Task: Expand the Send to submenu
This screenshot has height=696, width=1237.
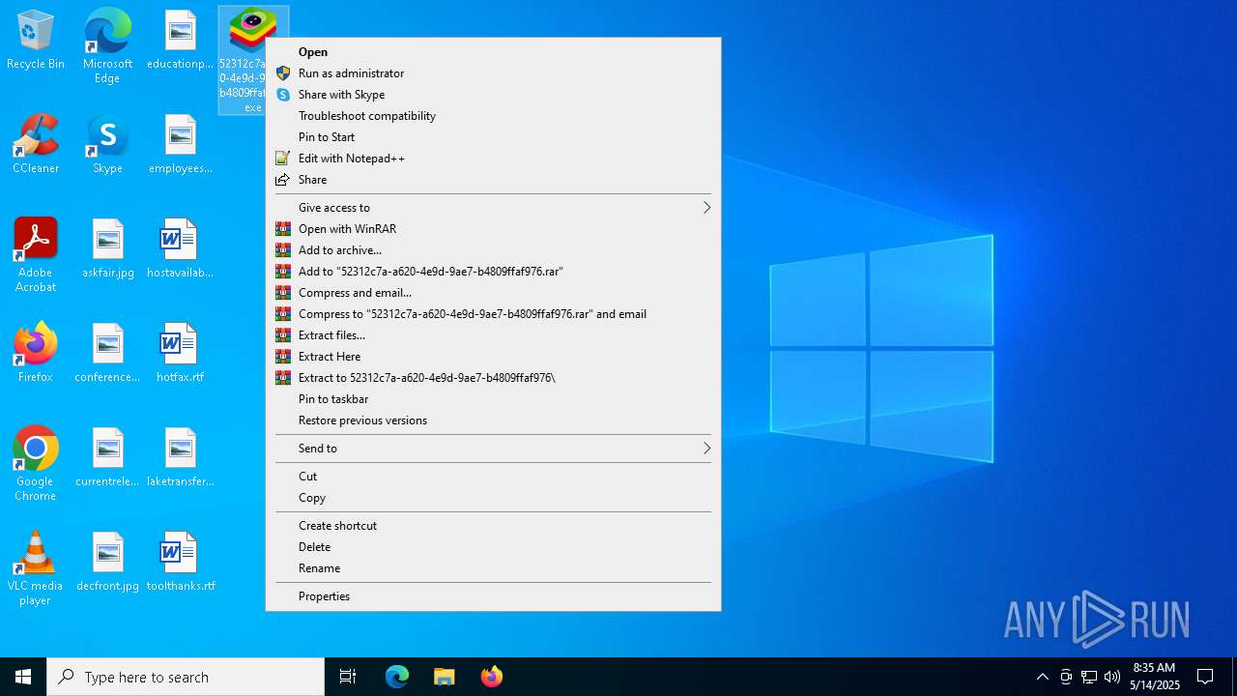Action: click(493, 449)
